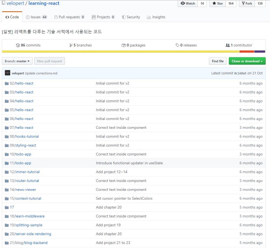Open the Pull requests tab
This screenshot has height=248, width=270.
(x=69, y=17)
